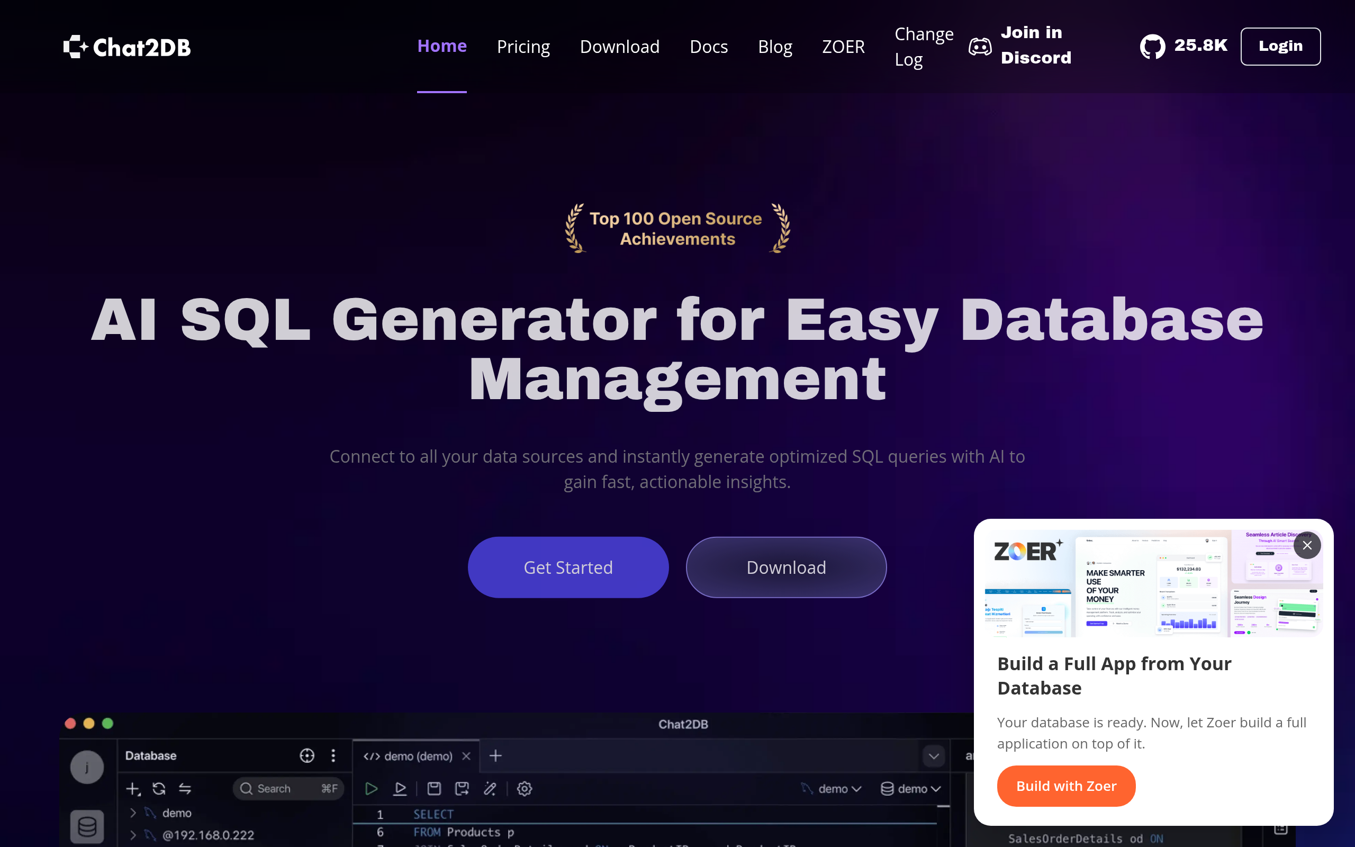Click the save icon in editor toolbar
The image size is (1355, 847).
[434, 789]
